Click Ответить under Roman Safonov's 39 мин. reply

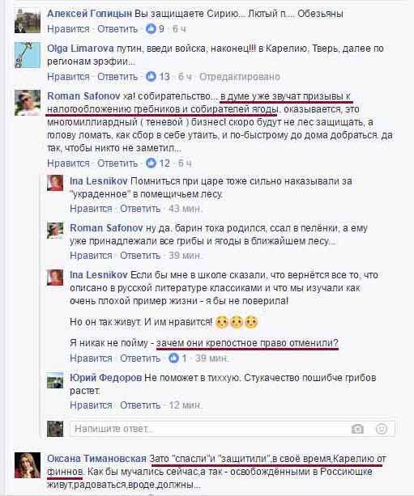[x=140, y=256]
